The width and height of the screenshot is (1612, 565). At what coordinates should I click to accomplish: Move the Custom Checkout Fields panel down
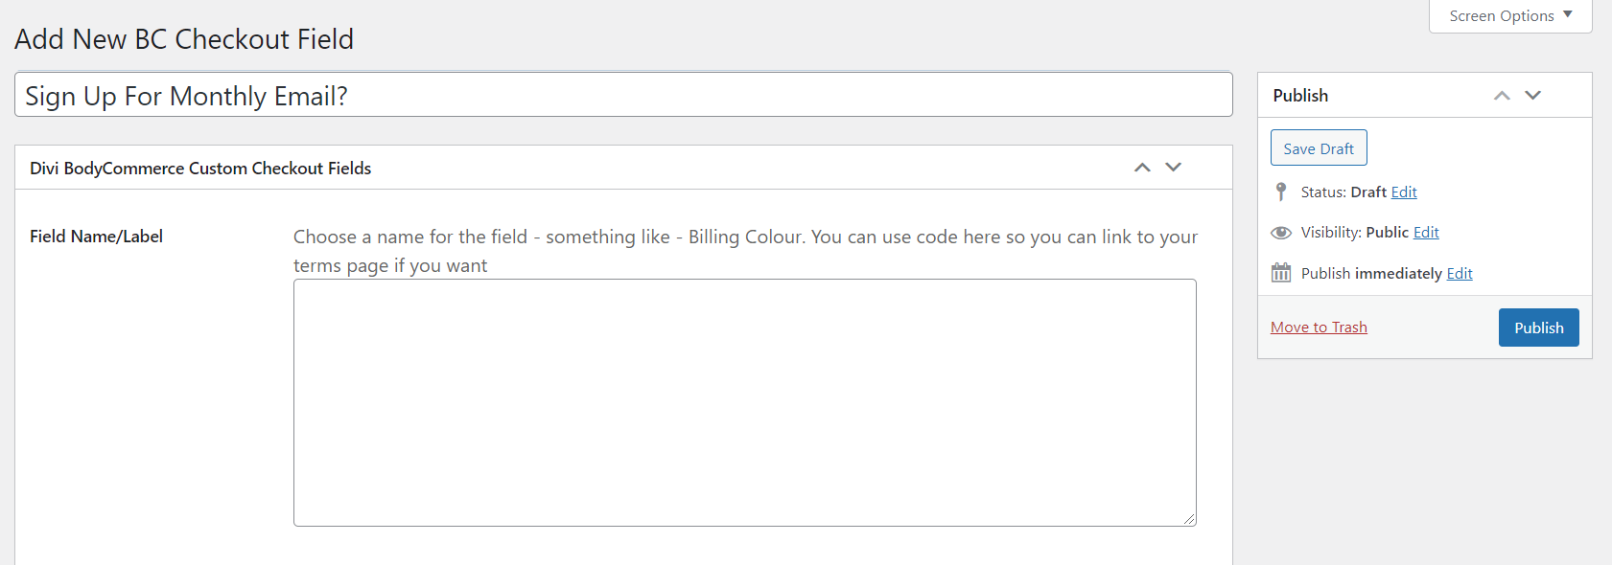pyautogui.click(x=1173, y=168)
